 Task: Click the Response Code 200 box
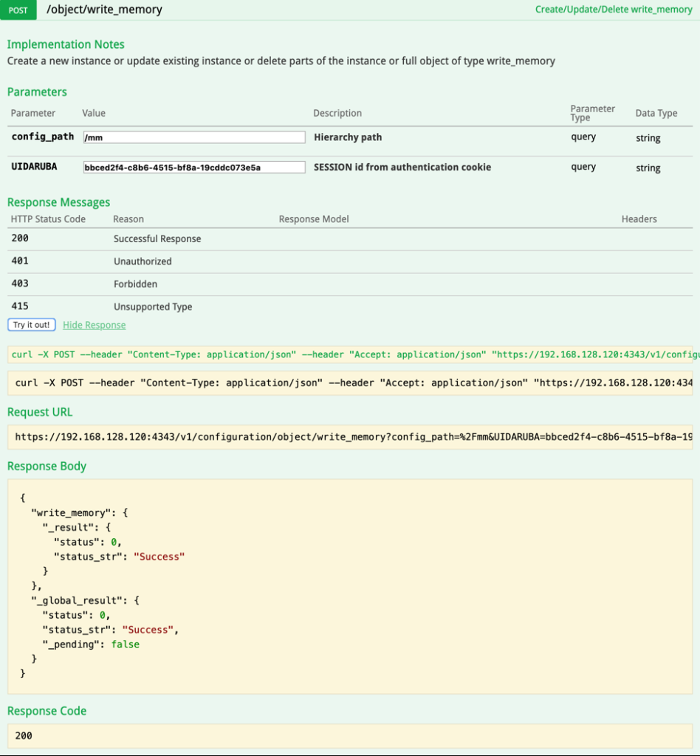[x=350, y=735]
